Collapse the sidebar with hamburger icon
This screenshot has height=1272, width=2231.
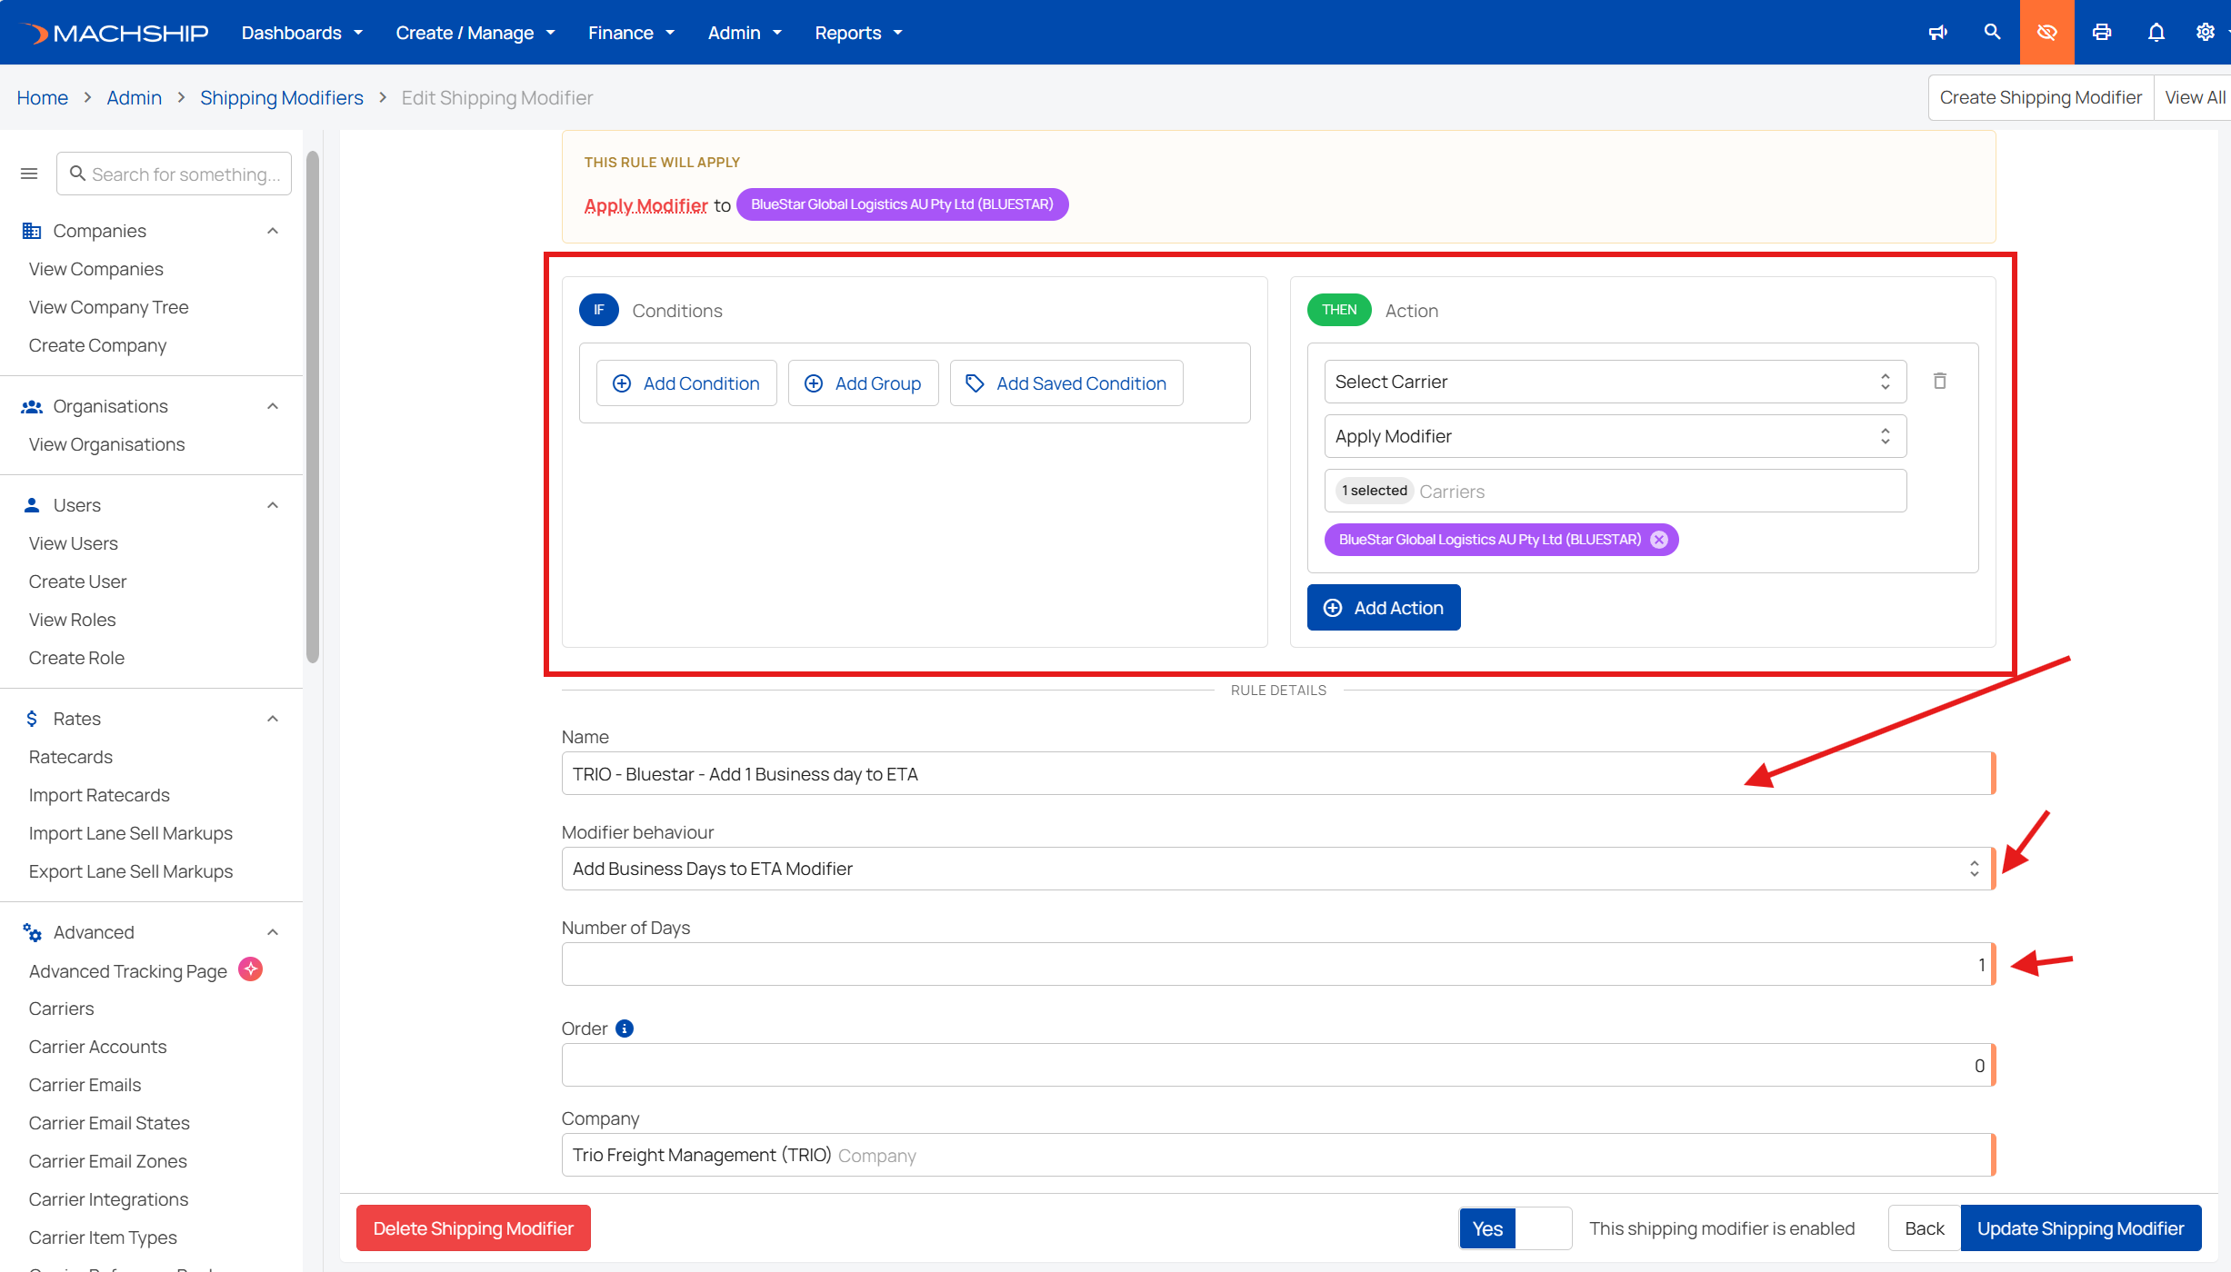[x=29, y=174]
